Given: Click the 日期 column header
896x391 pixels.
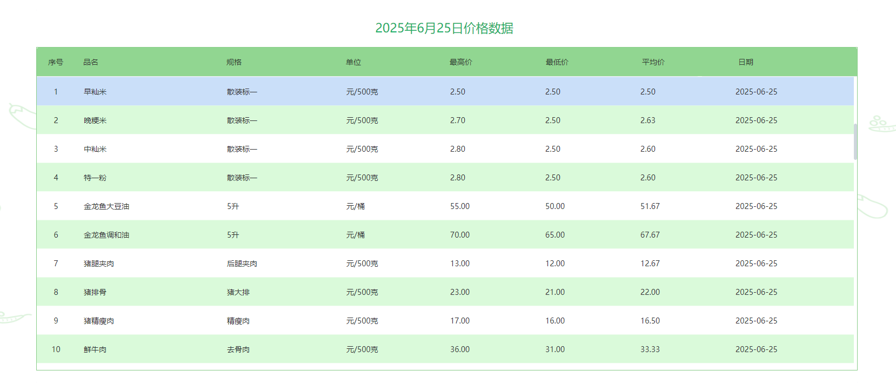Looking at the screenshot, I should click(x=746, y=62).
